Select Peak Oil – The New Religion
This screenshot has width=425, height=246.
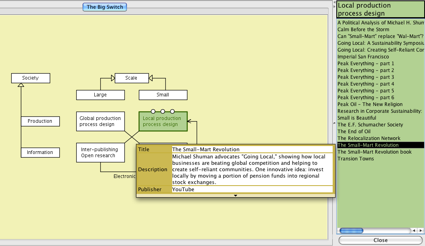click(370, 104)
